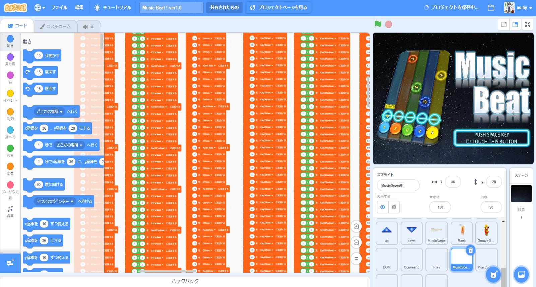
Task: Click the choose a backdrop button
Action: 521,275
